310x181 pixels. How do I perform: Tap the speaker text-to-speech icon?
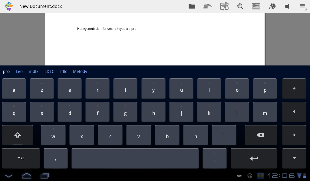[x=287, y=6]
